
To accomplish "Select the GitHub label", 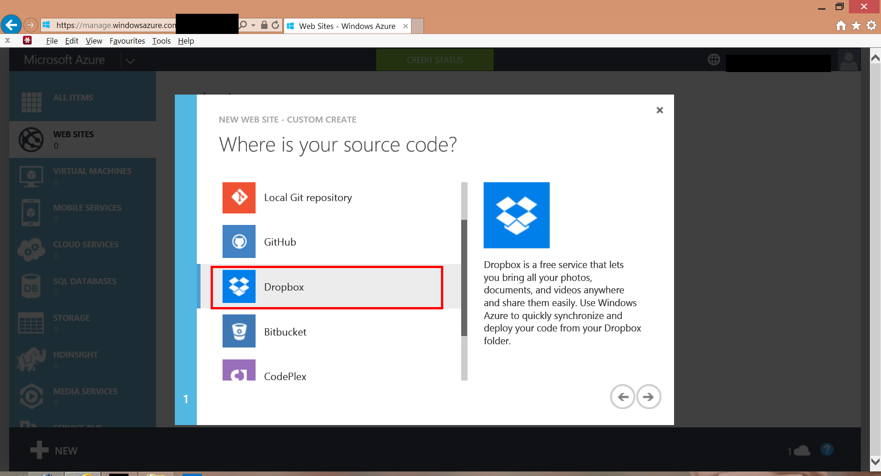I will (280, 242).
